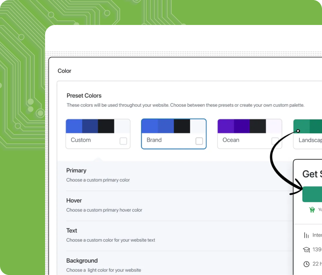Image resolution: width=322 pixels, height=275 pixels.
Task: Click the bar chart level icon
Action: tap(307, 235)
